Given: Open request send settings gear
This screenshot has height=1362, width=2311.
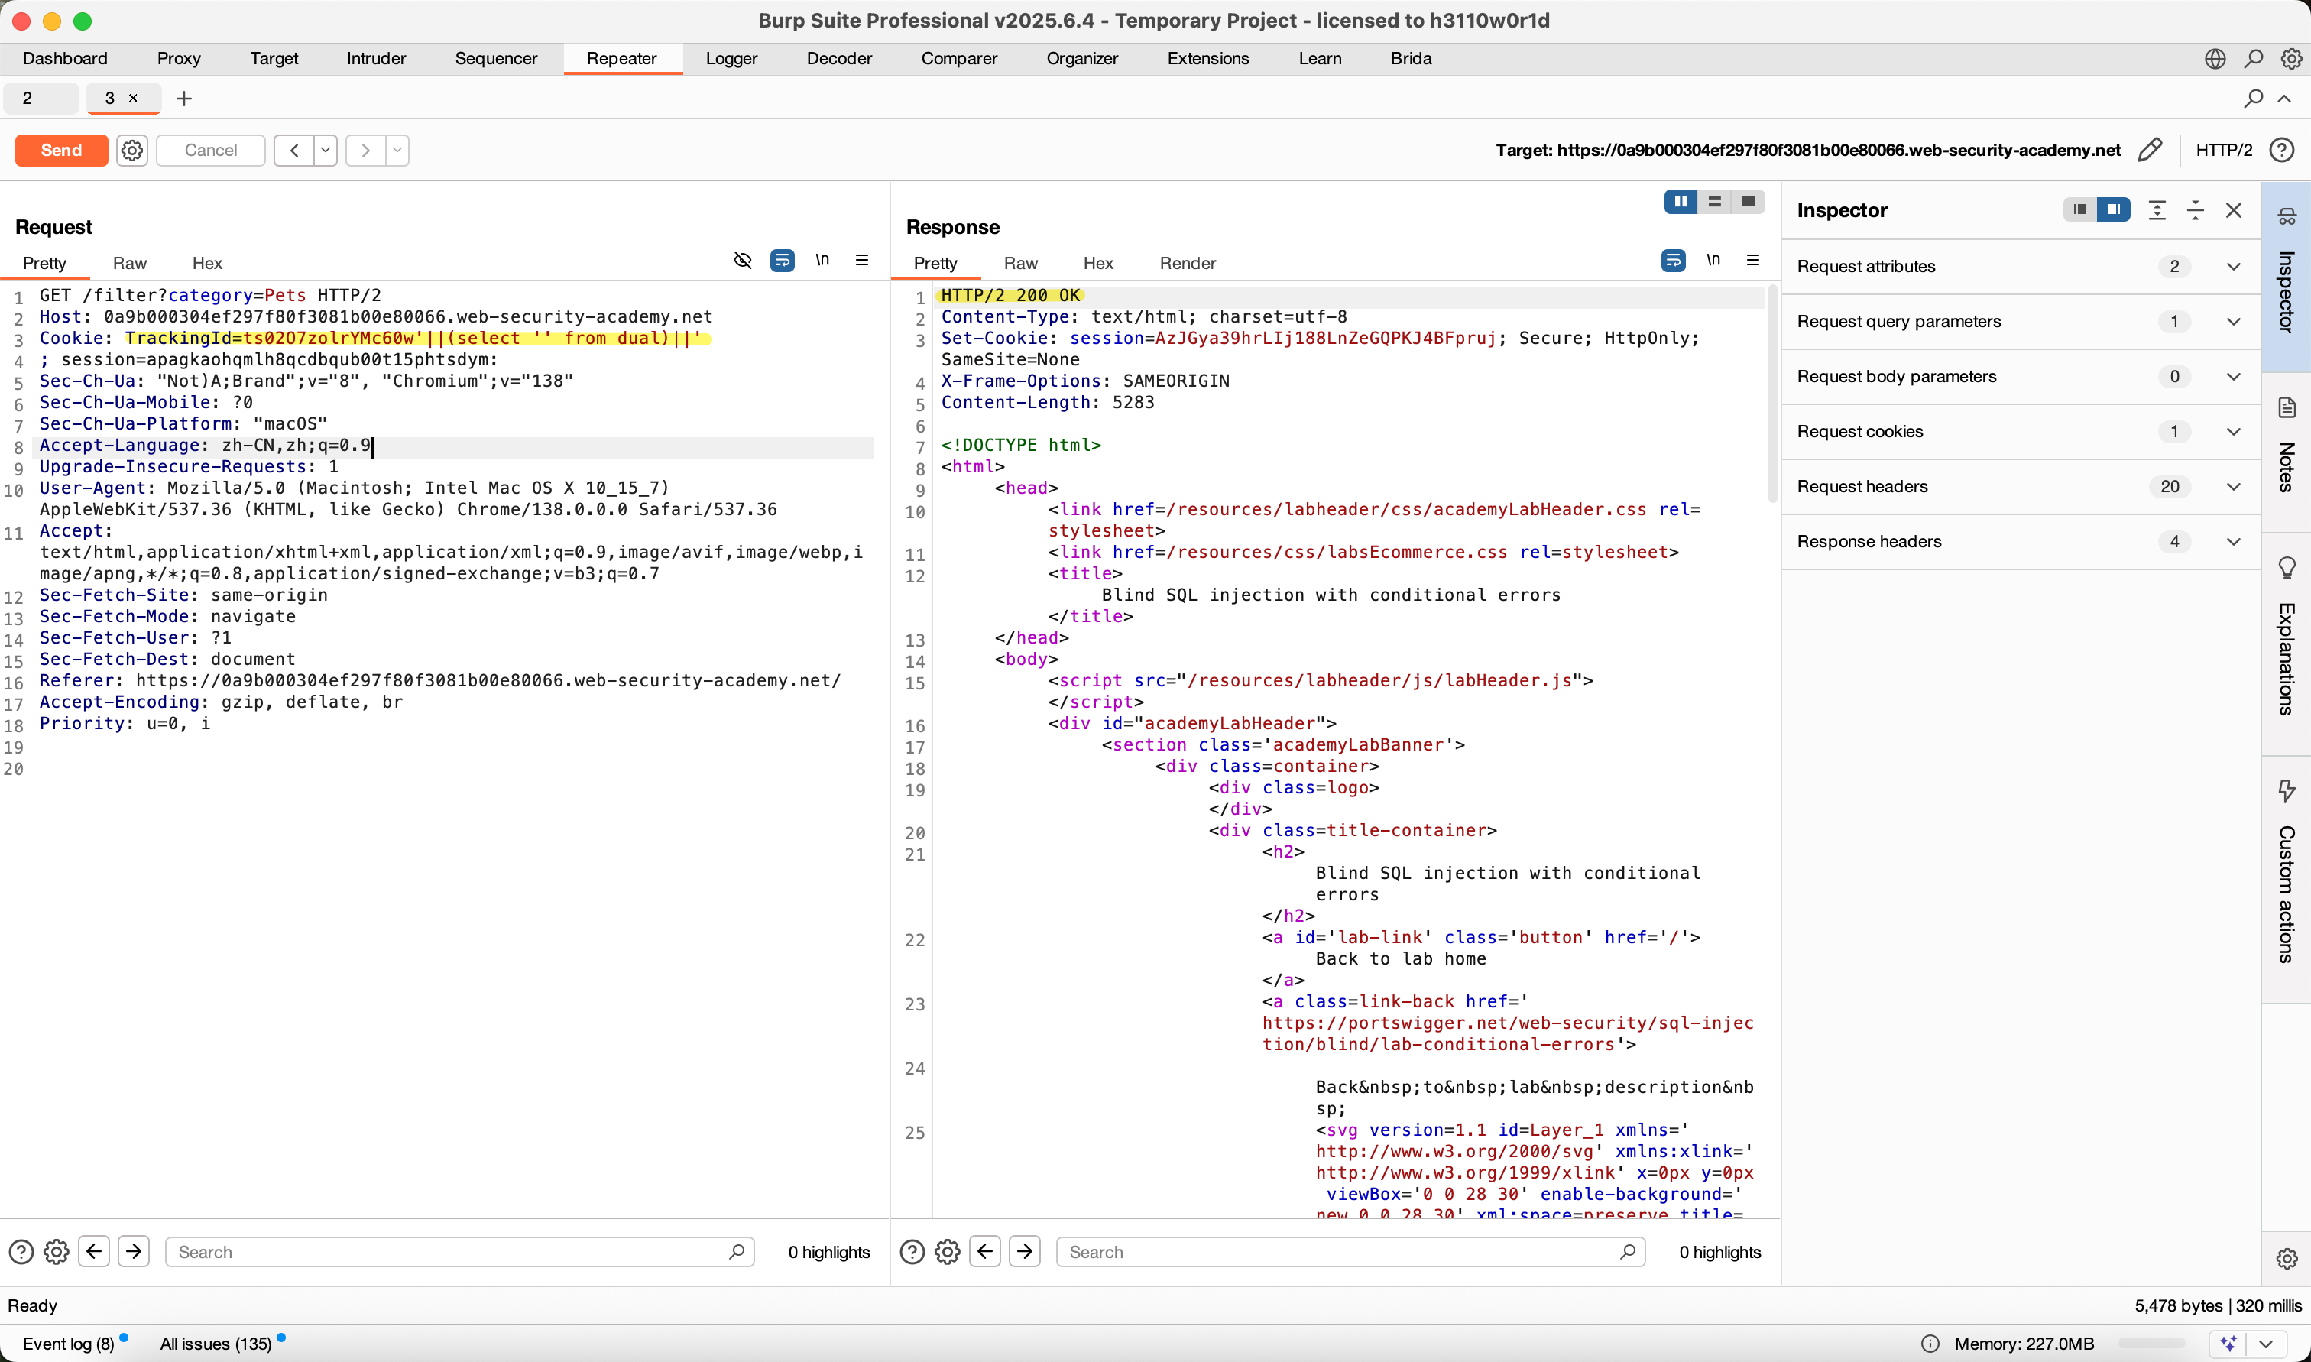Looking at the screenshot, I should click(132, 150).
